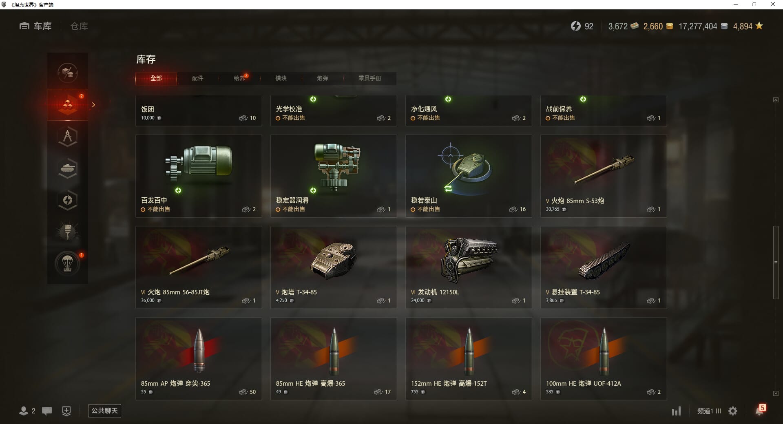Open the settings gear icon
This screenshot has width=783, height=424.
pos(733,411)
